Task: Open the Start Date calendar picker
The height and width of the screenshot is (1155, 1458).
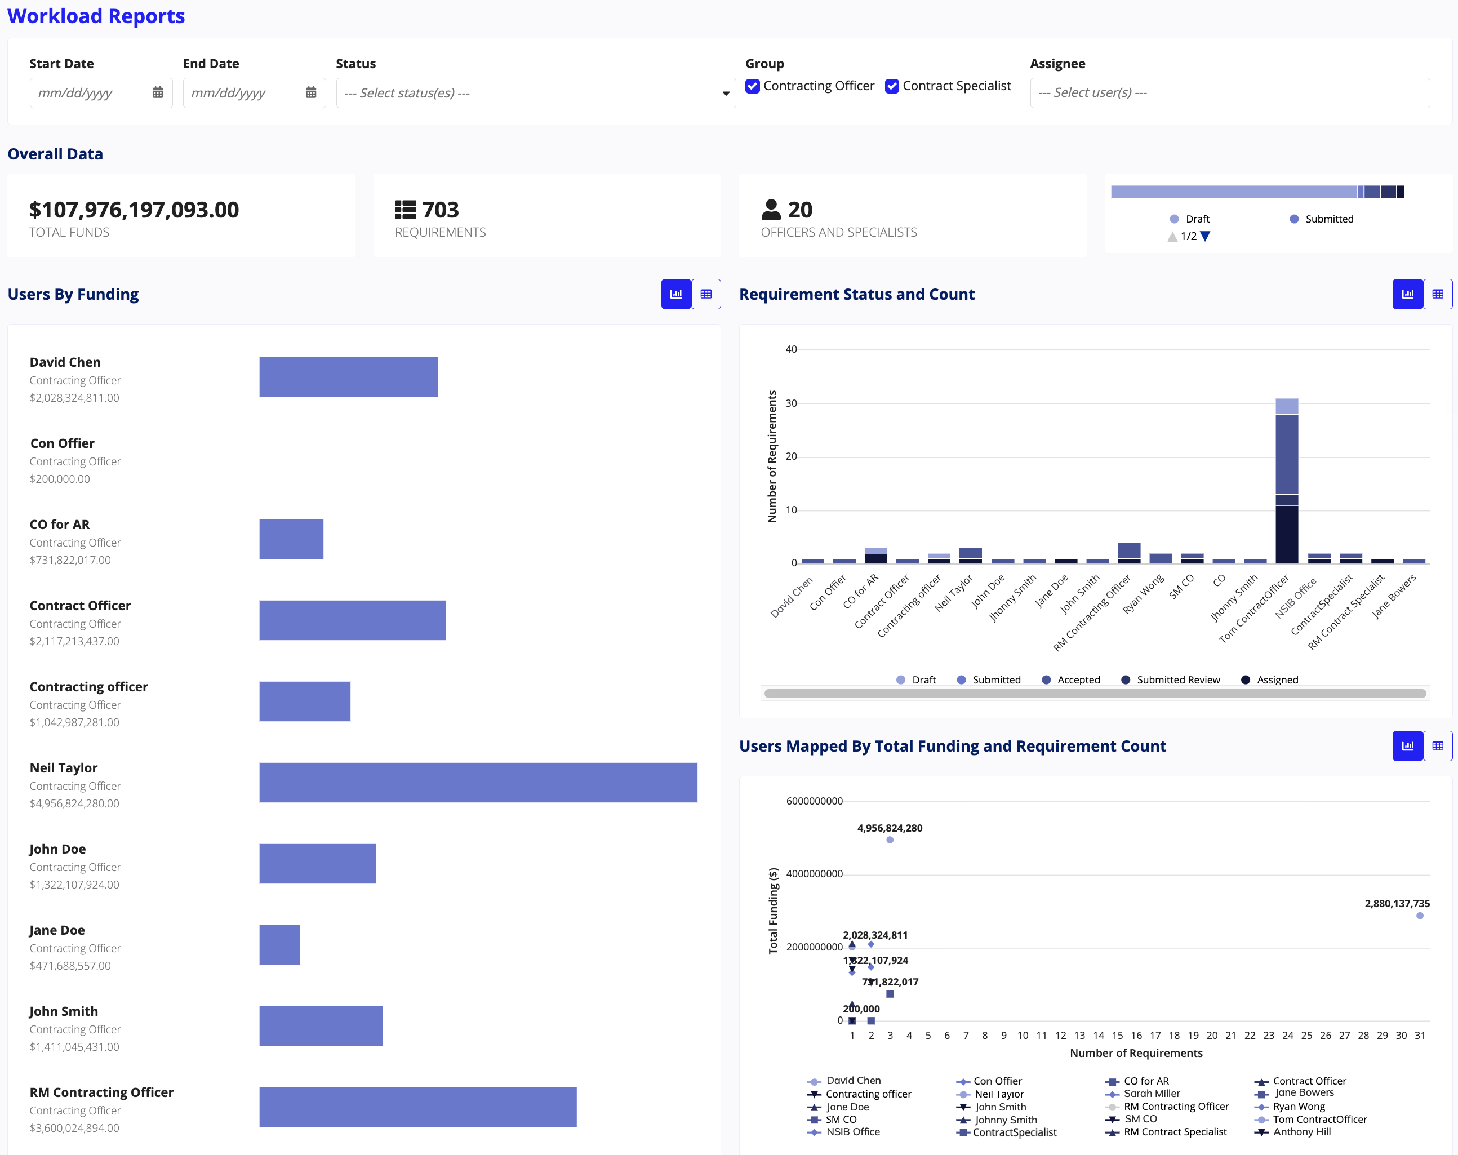Action: pos(158,92)
